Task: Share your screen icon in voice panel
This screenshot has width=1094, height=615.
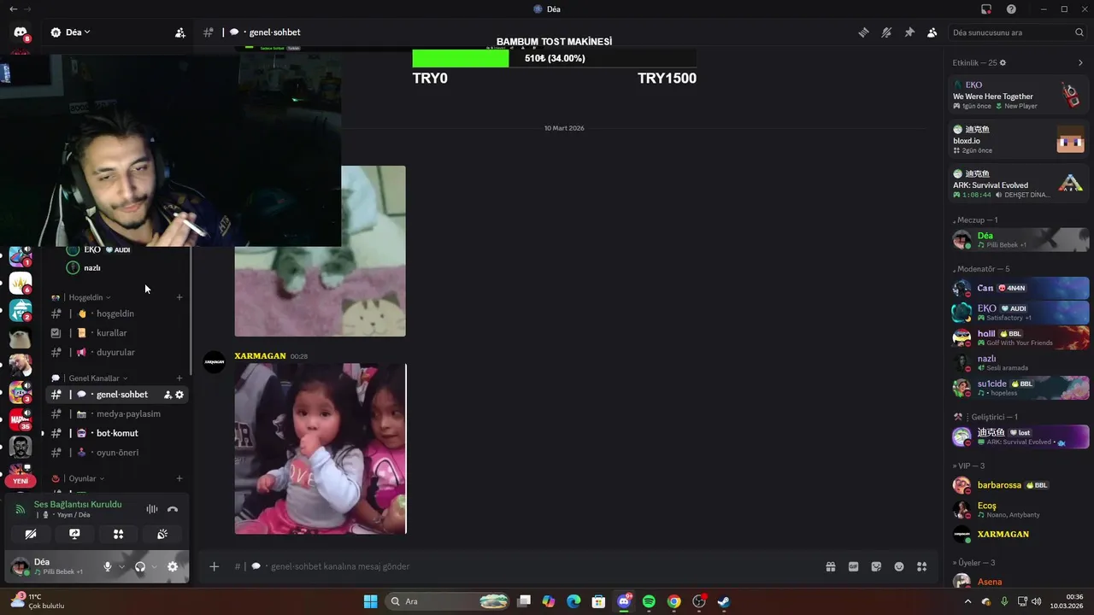Action: (x=74, y=534)
